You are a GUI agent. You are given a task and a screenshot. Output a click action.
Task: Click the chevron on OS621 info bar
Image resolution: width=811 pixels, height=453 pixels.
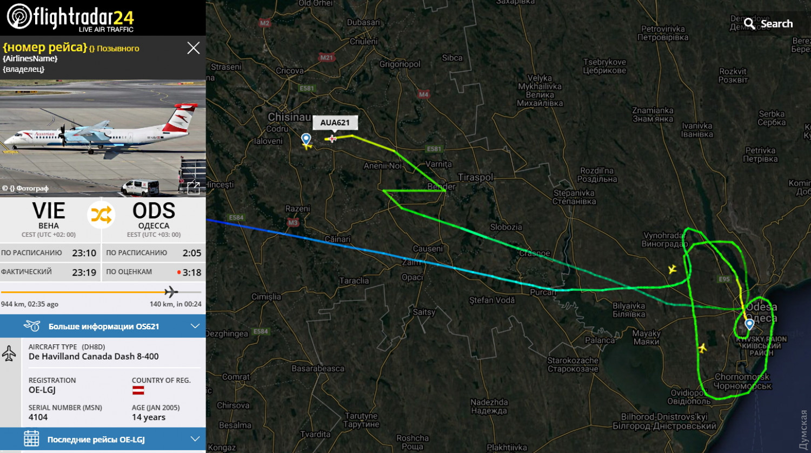click(x=195, y=326)
